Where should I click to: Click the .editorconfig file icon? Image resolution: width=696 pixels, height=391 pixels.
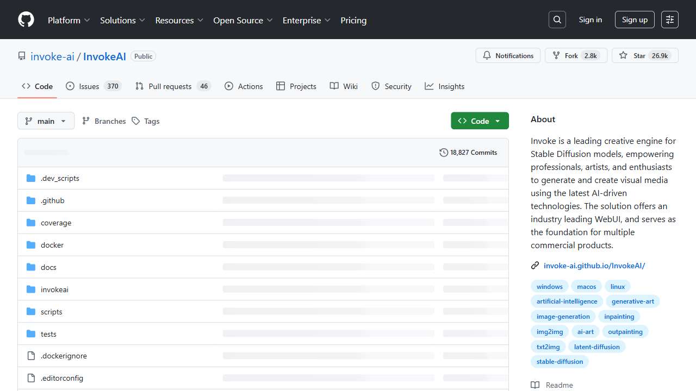[31, 378]
